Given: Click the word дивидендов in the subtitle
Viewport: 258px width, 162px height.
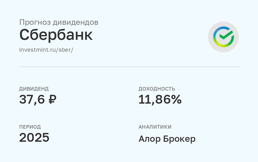Looking at the screenshot, I should pos(76,22).
